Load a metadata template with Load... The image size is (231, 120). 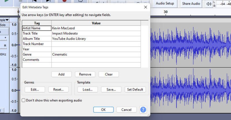tap(87, 89)
